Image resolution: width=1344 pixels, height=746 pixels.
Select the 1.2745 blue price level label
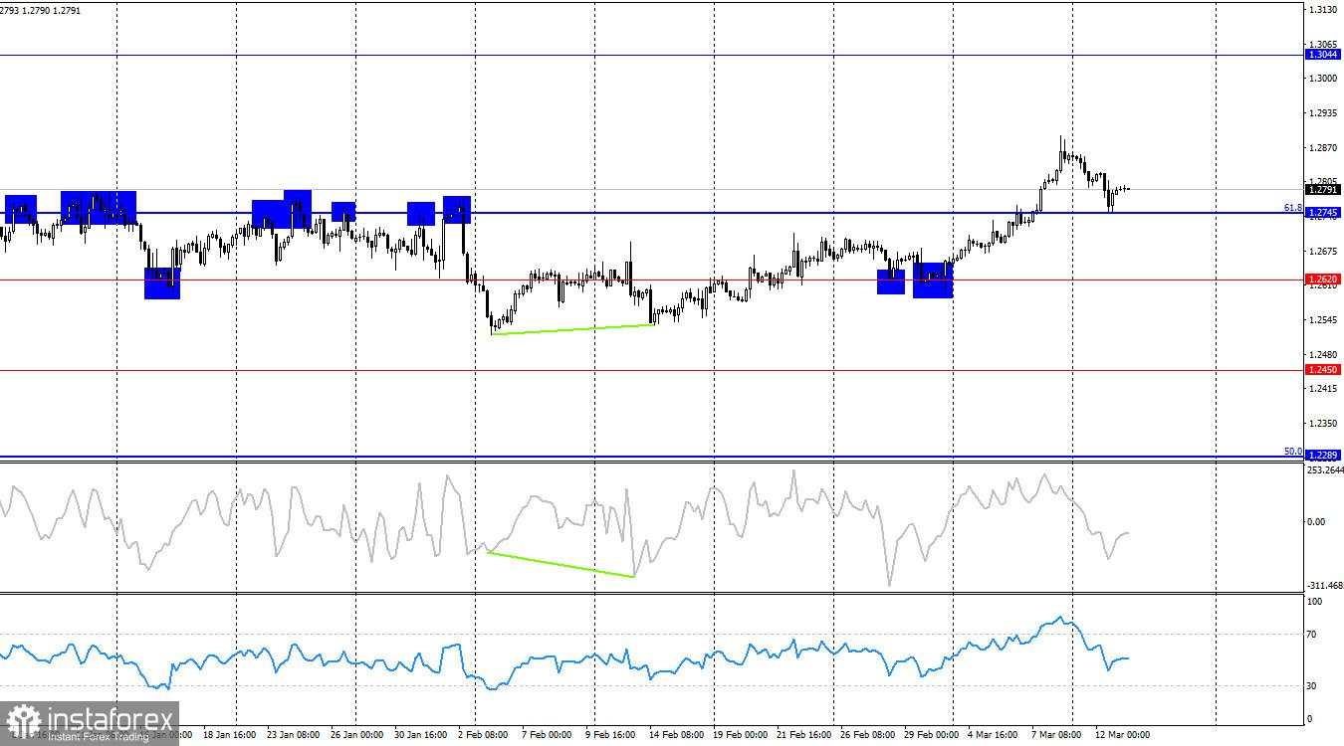1322,213
